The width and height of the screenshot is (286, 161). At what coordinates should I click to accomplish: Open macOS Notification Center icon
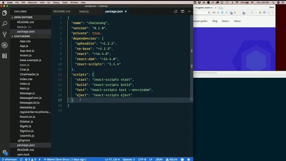pyautogui.click(x=283, y=3)
